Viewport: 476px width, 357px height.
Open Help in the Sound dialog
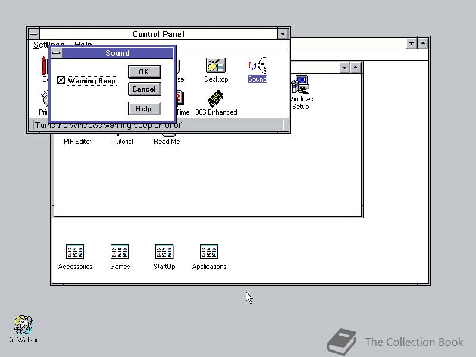tap(144, 109)
